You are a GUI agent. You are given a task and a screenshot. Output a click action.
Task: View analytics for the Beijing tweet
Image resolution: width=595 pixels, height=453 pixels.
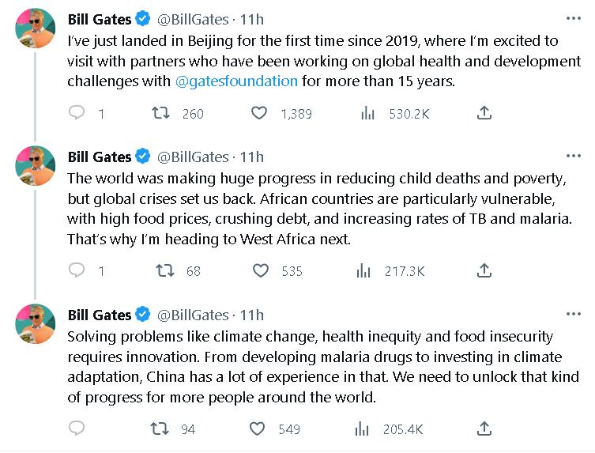(x=367, y=113)
